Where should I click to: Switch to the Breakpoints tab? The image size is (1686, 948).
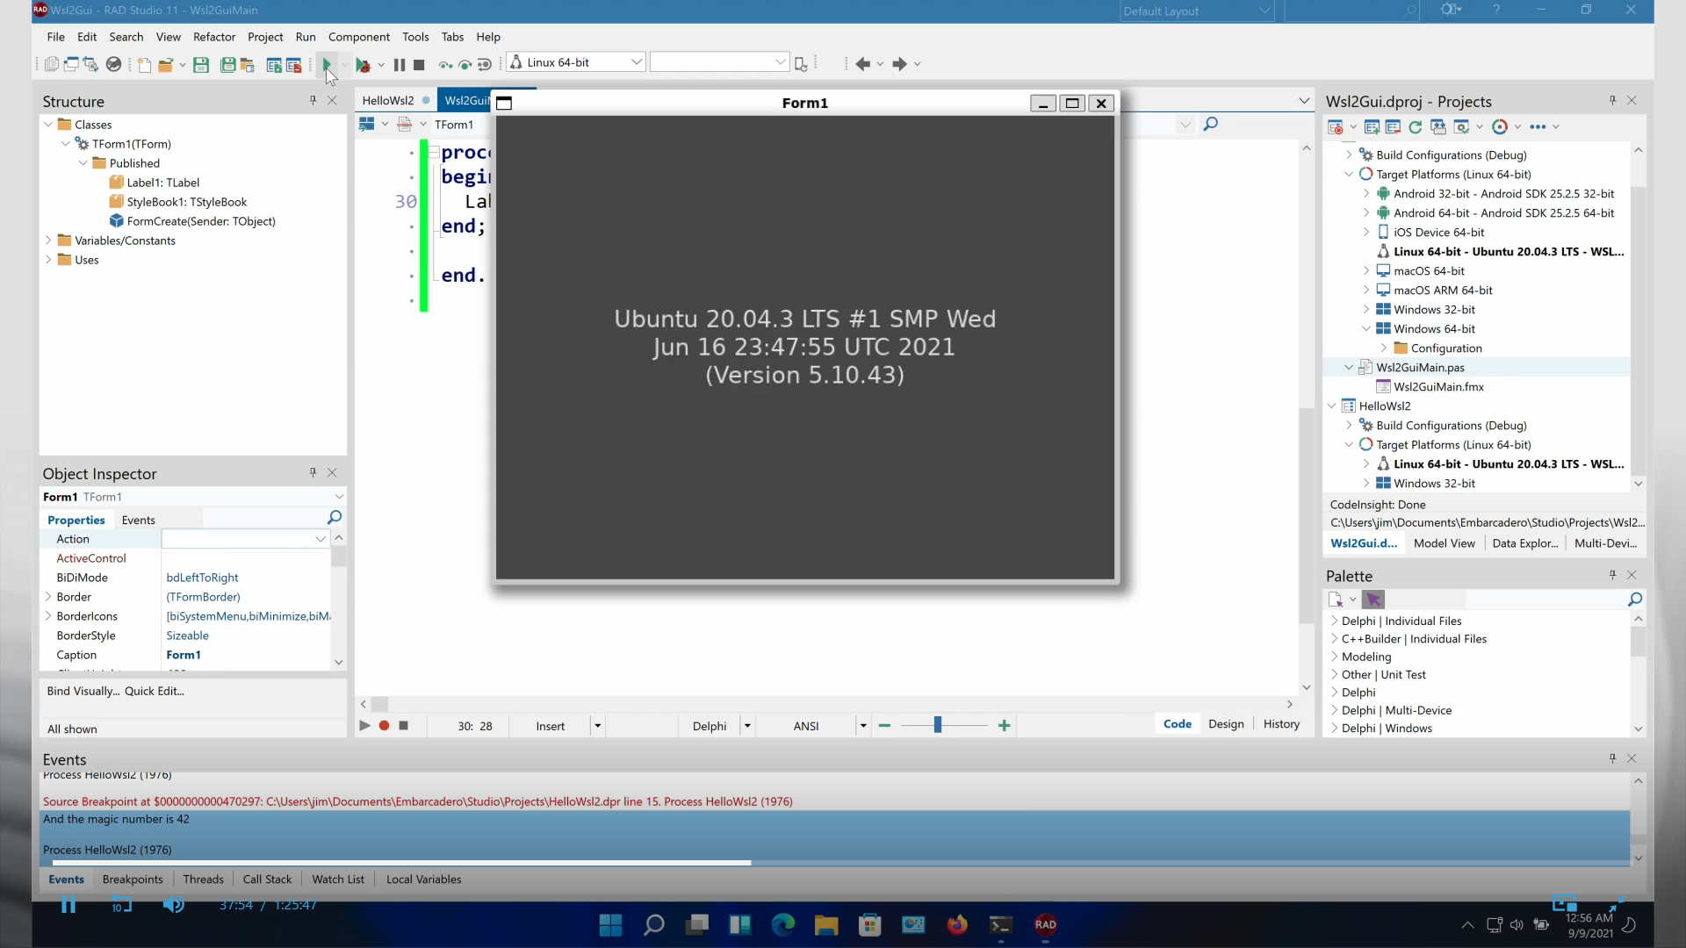(133, 880)
